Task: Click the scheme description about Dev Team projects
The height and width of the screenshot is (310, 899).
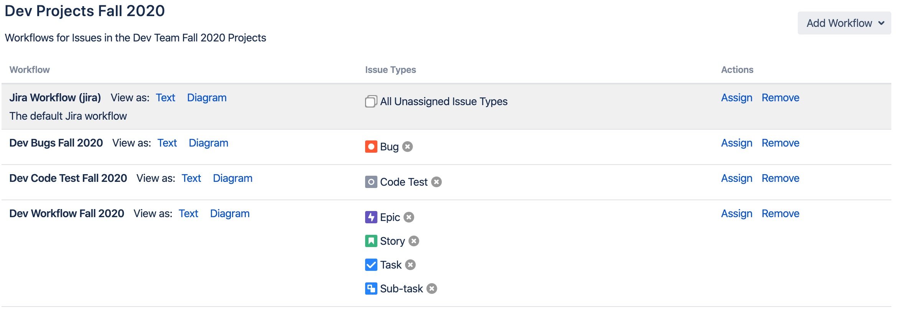Action: pos(135,38)
